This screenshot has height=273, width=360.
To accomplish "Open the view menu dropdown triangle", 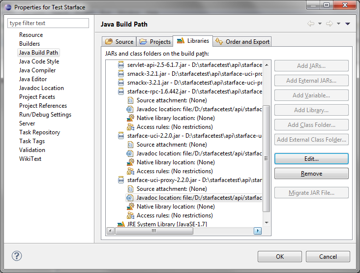I will 348,24.
